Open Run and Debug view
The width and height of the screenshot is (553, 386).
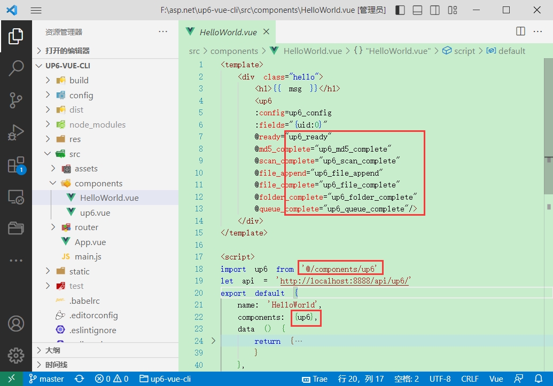click(x=16, y=132)
